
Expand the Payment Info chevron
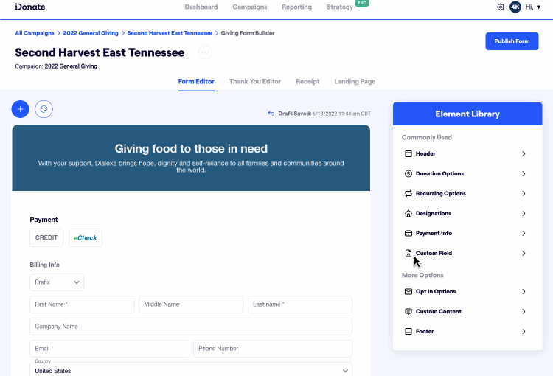[x=524, y=234]
